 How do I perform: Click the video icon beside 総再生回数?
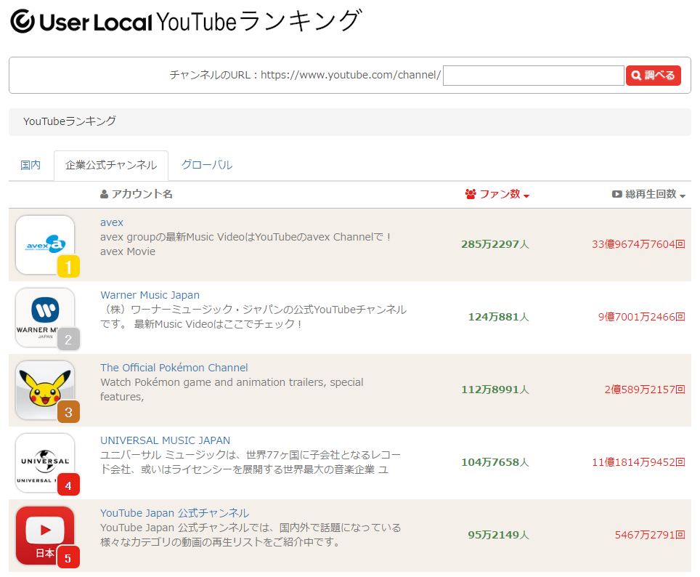coord(617,194)
